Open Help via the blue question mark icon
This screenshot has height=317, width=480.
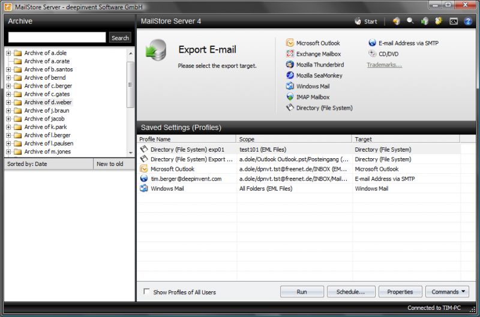pos(468,21)
